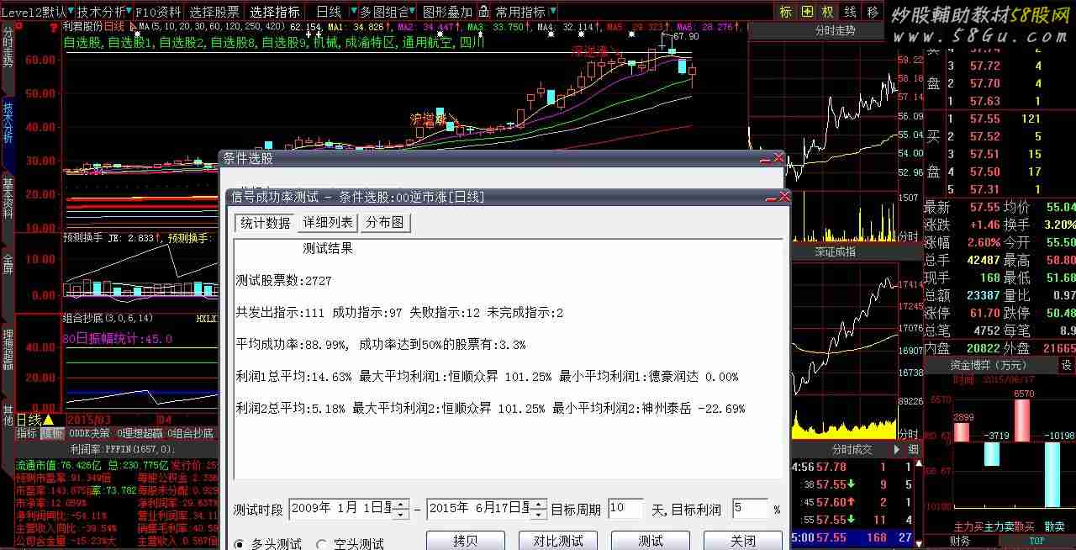Screen dimensions: 1076x550
Task: Click the 6570 red bar in 资金博弈
Action: click(x=1022, y=420)
